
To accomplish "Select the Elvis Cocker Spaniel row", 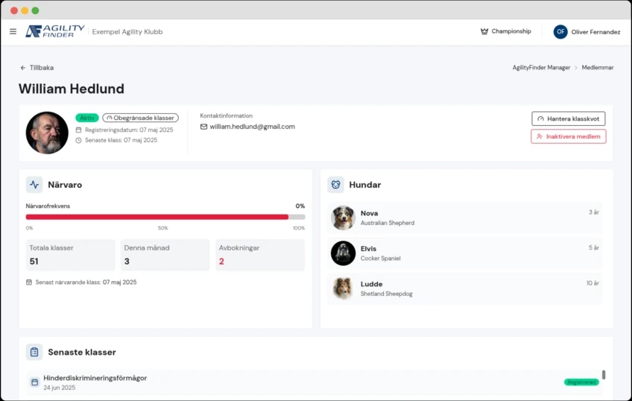I will (x=465, y=253).
